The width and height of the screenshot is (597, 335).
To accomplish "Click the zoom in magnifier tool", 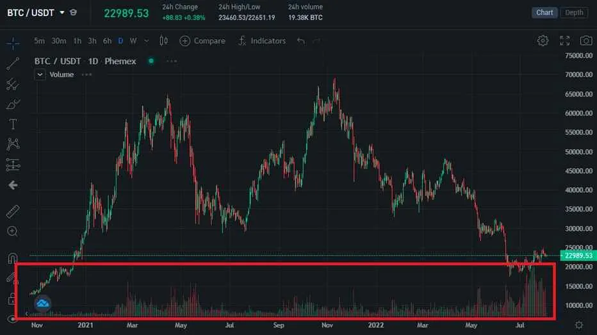I will pos(13,231).
